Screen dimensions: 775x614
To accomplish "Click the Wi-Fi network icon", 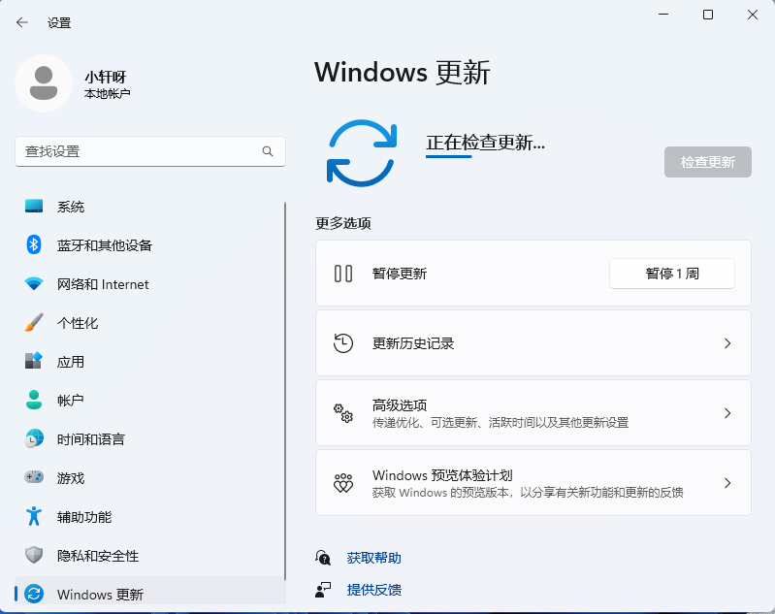I will point(34,284).
